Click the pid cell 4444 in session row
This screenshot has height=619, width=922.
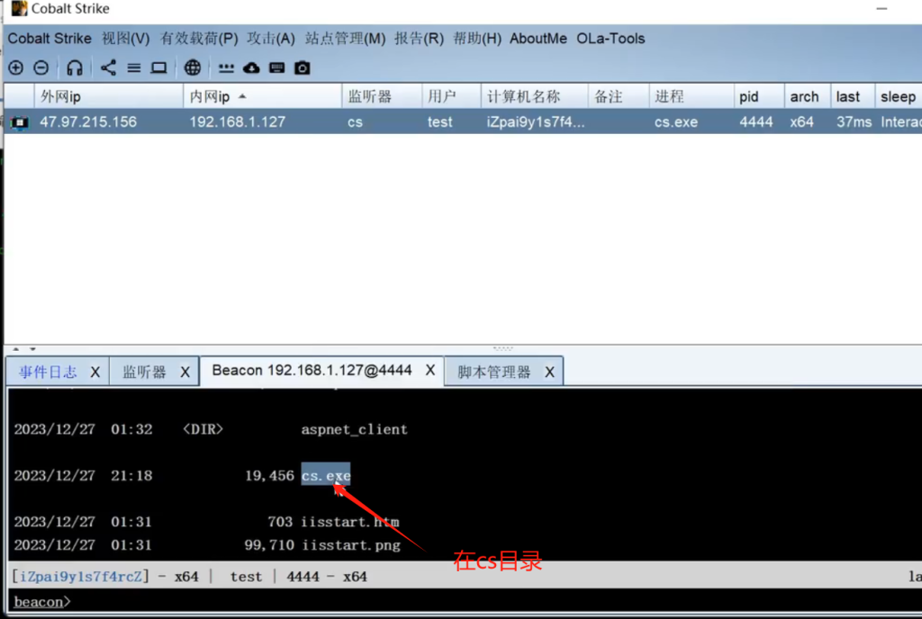pos(756,122)
